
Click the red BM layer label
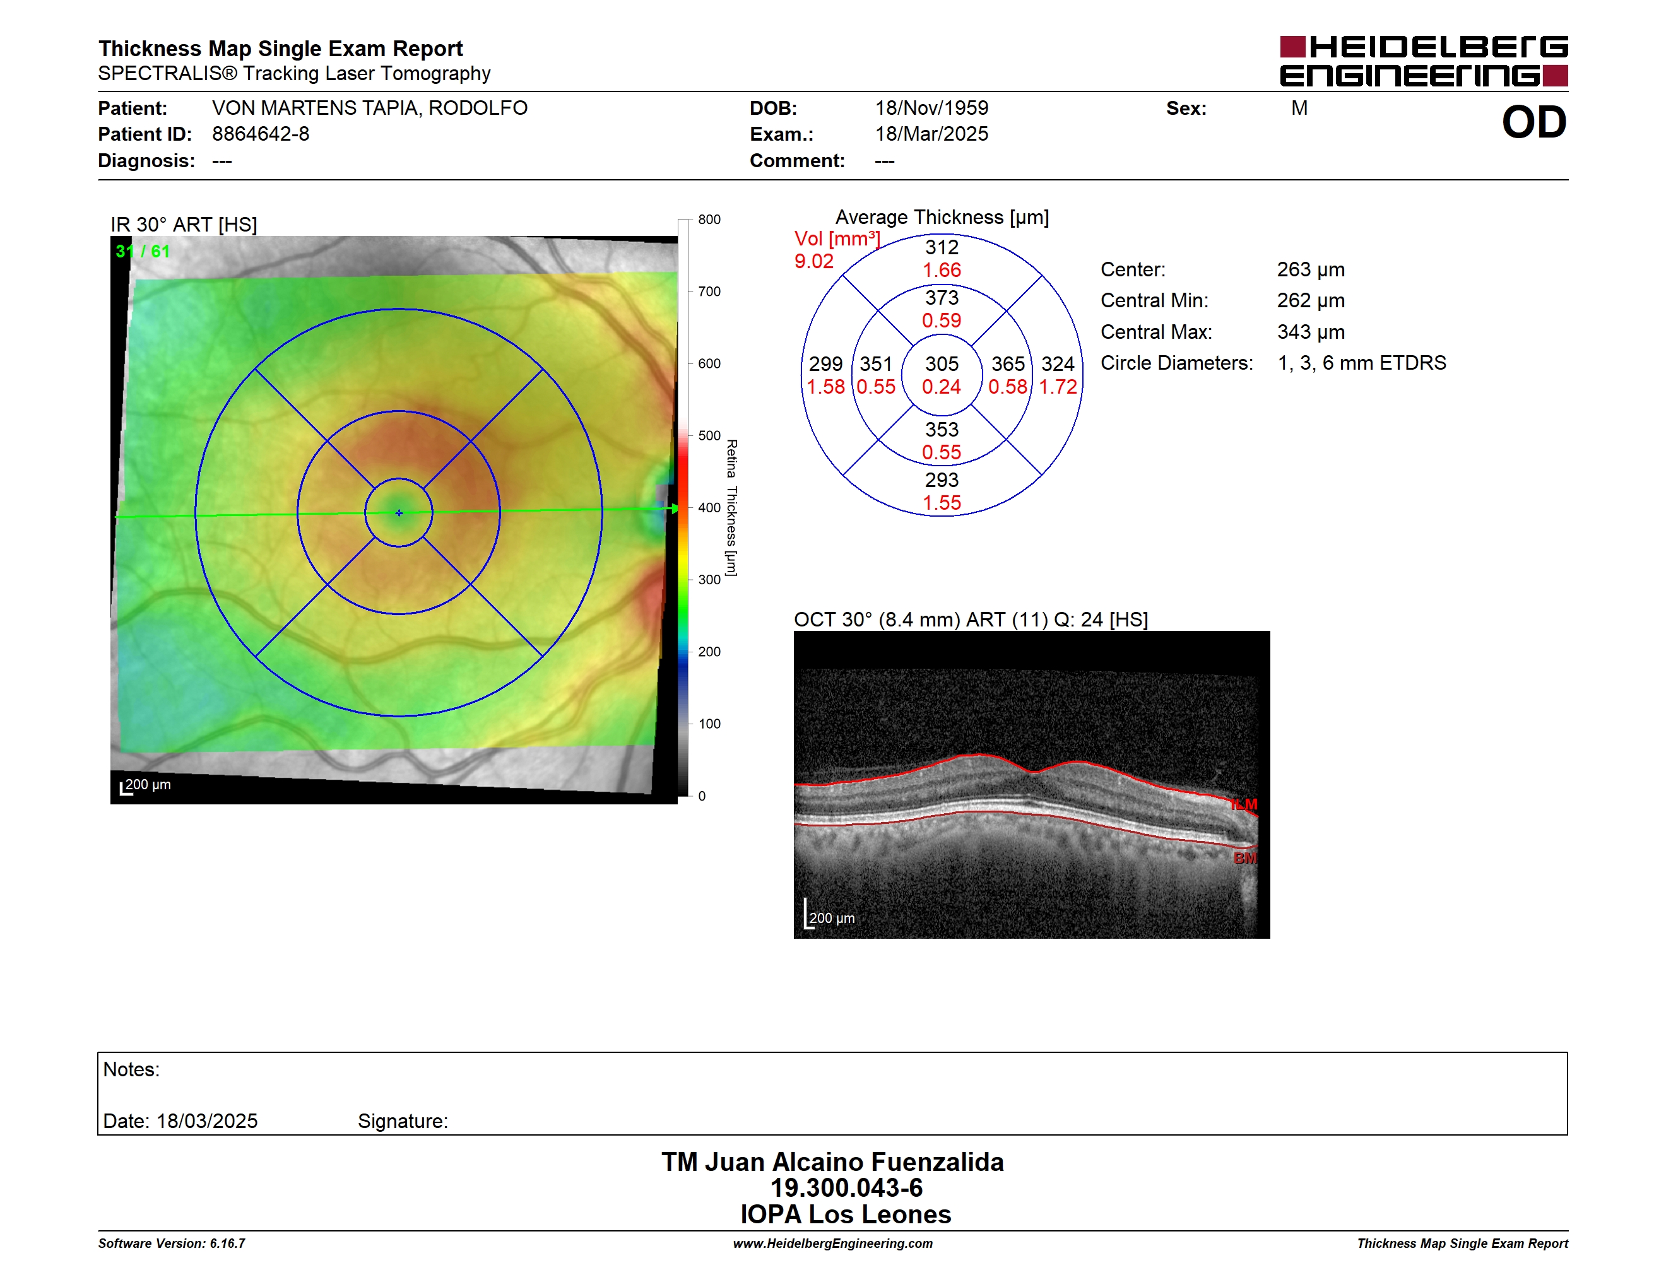coord(1245,858)
